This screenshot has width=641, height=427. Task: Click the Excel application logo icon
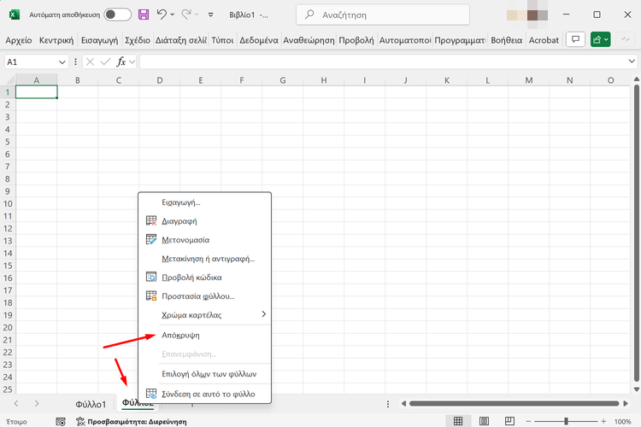(15, 15)
